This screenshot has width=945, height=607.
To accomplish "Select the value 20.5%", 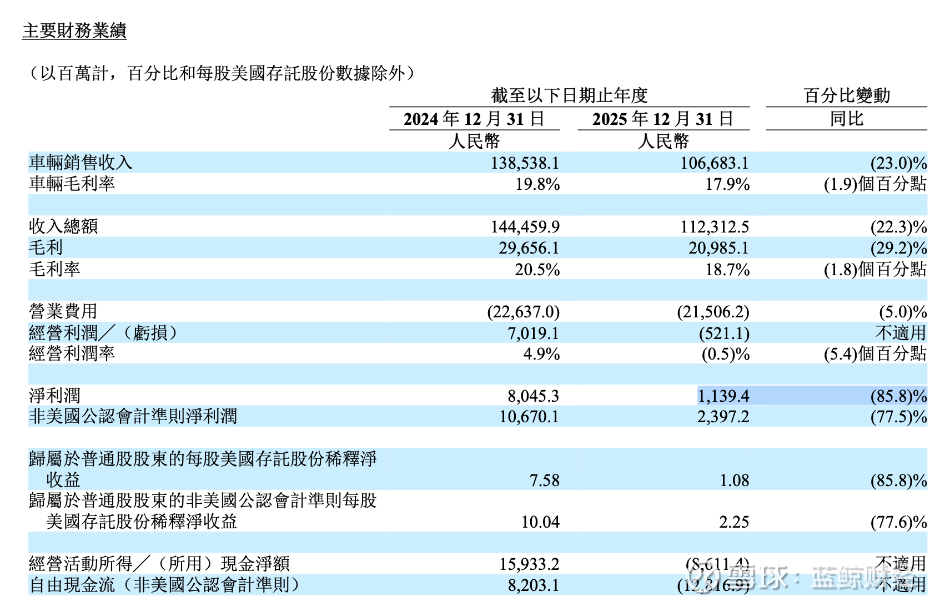I will 537,270.
